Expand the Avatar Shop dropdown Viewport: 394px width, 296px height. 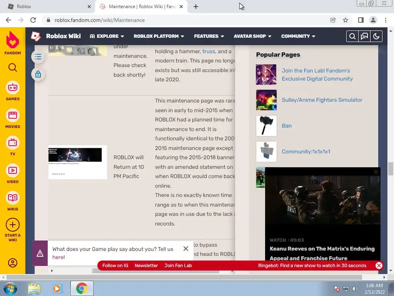[252, 36]
